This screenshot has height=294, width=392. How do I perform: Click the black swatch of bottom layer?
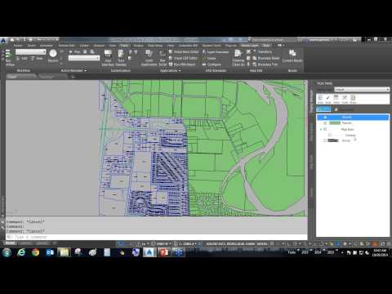333,140
